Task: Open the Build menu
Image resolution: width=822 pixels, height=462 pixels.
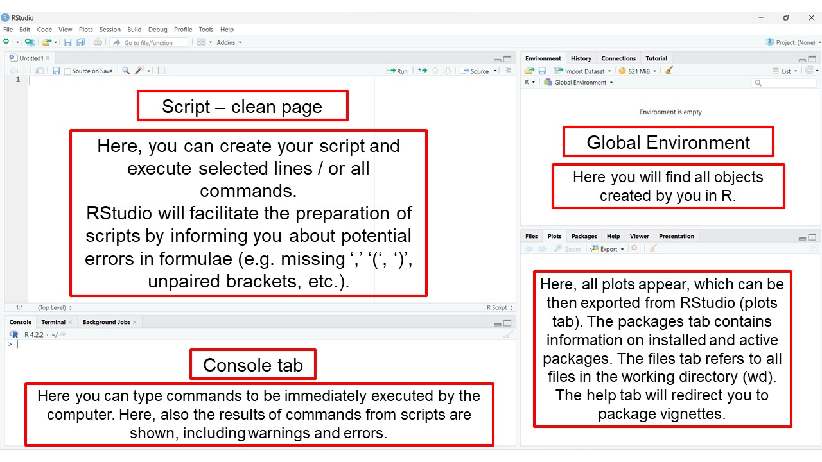Action: pyautogui.click(x=134, y=30)
